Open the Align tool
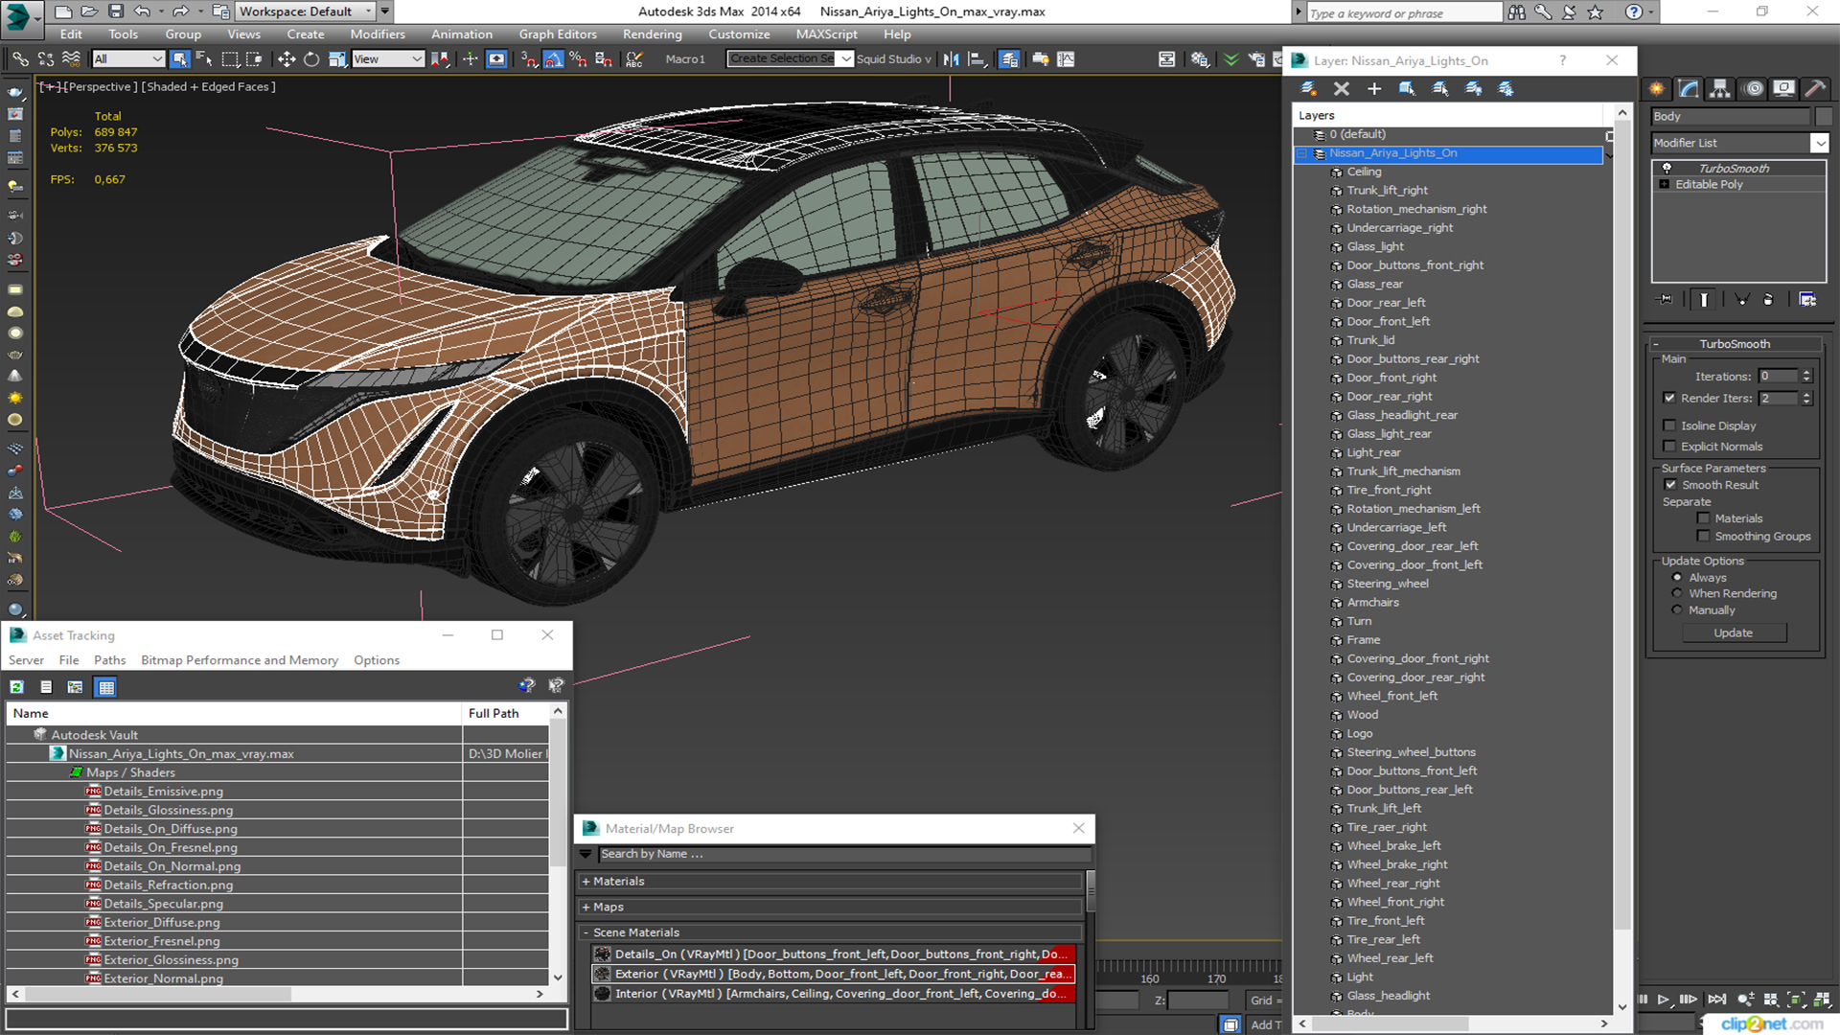This screenshot has width=1840, height=1035. [x=977, y=59]
